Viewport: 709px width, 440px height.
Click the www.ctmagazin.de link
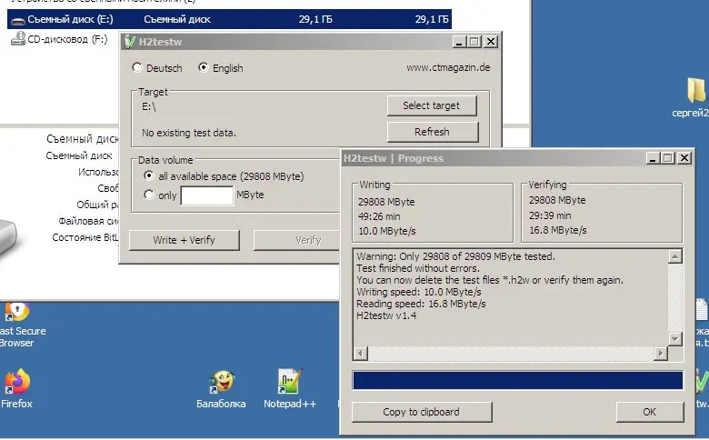[x=448, y=68]
